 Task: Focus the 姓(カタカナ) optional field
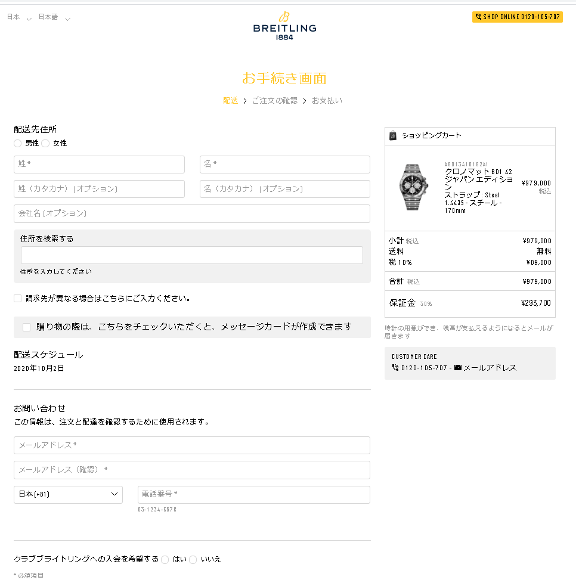click(100, 189)
